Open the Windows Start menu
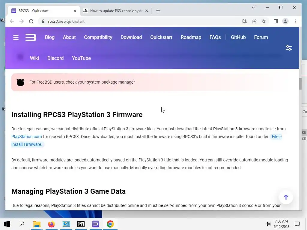Viewport: 307px width, 230px height. 7,224
